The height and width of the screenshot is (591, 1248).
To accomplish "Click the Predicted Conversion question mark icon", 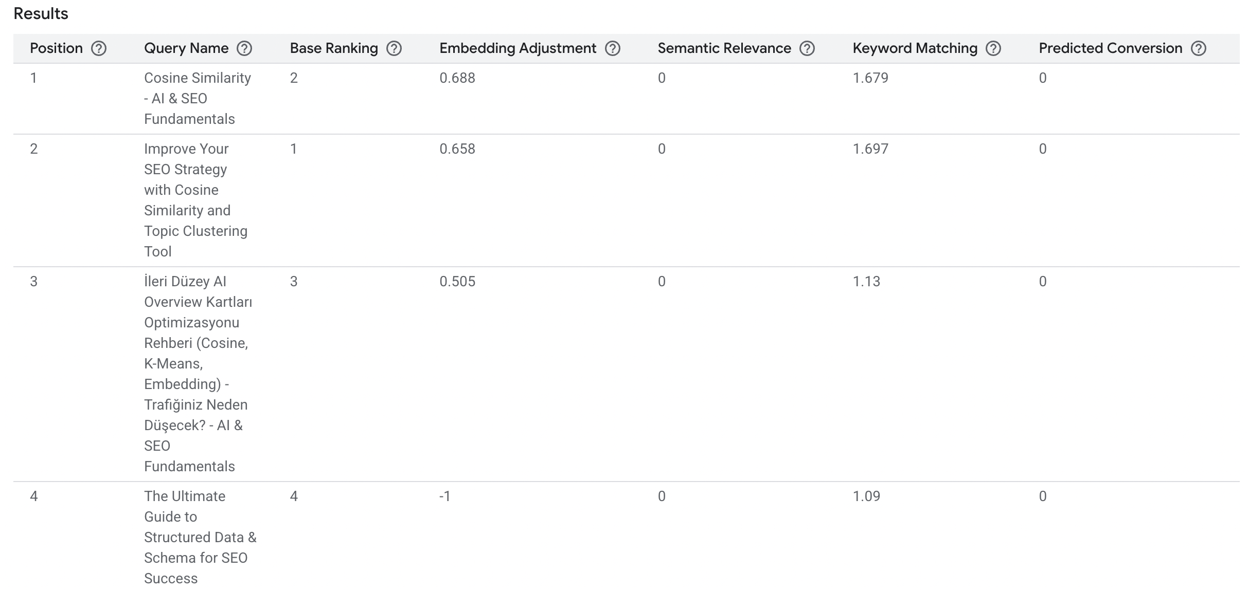I will pos(1199,49).
